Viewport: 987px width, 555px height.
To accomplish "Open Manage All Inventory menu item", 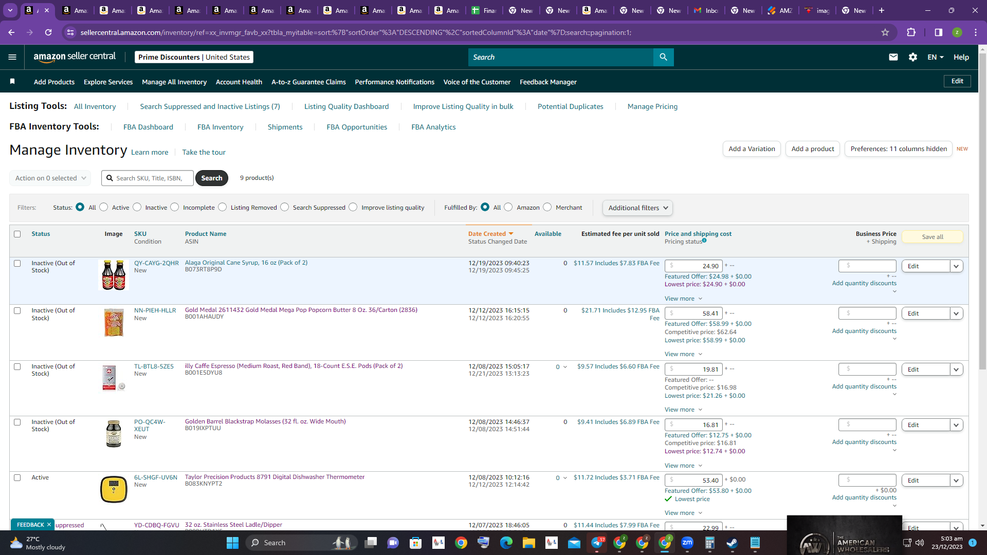I will tap(174, 82).
